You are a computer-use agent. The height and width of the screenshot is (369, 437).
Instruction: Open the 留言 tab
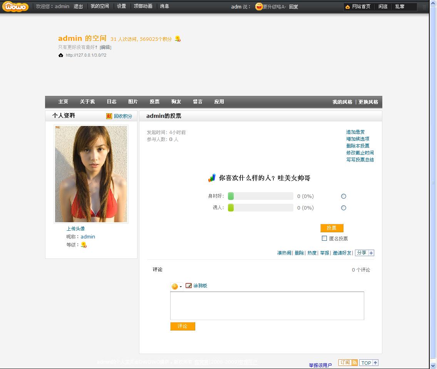[x=198, y=102]
